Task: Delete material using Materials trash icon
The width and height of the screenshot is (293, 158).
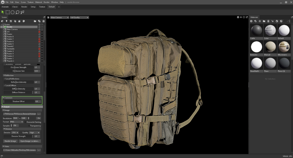Action: tap(268, 21)
